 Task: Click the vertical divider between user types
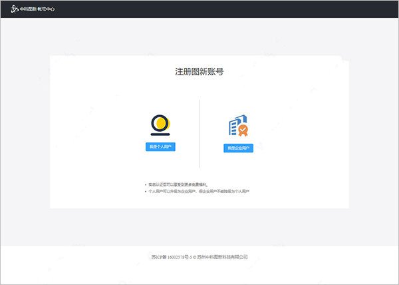click(199, 133)
